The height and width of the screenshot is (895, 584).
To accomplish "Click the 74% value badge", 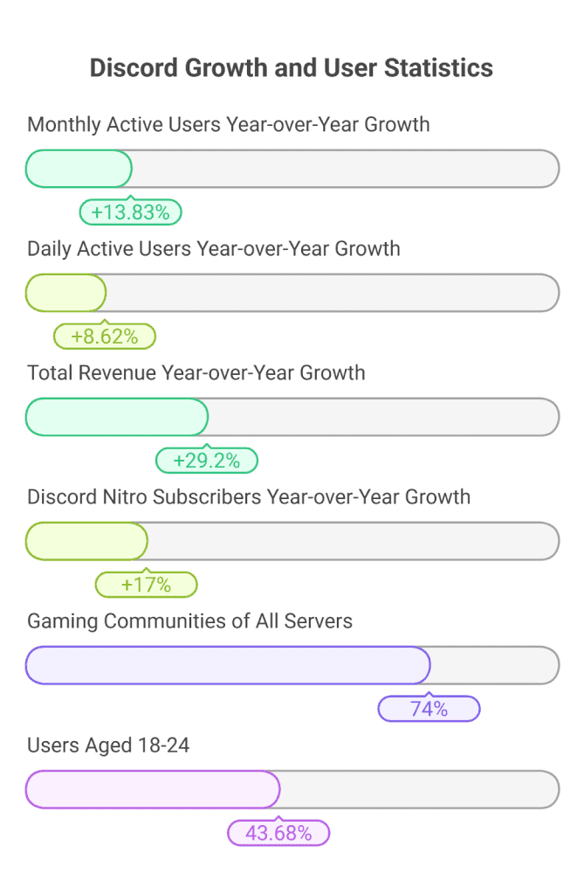I will coord(429,709).
